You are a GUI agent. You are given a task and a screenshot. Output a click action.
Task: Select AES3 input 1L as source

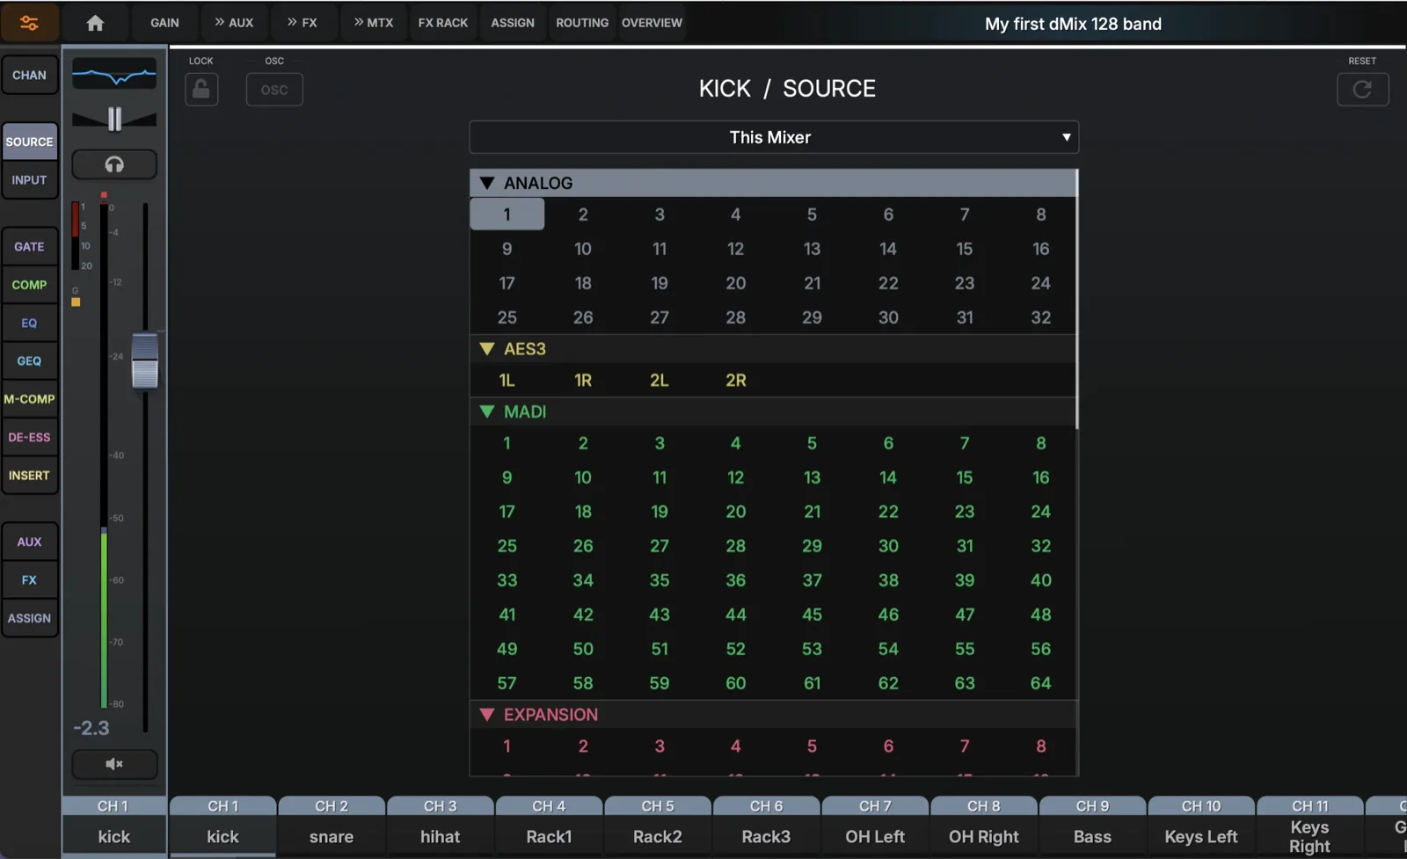pyautogui.click(x=507, y=381)
